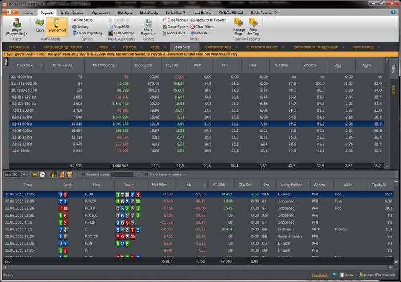Click Apply to all Reports
The height and width of the screenshot is (282, 401).
(x=208, y=20)
